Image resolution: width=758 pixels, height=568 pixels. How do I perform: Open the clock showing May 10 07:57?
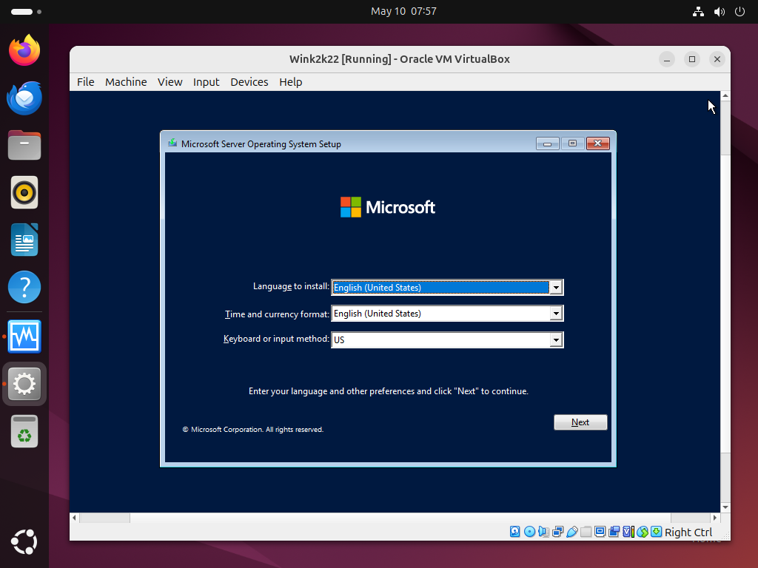403,11
